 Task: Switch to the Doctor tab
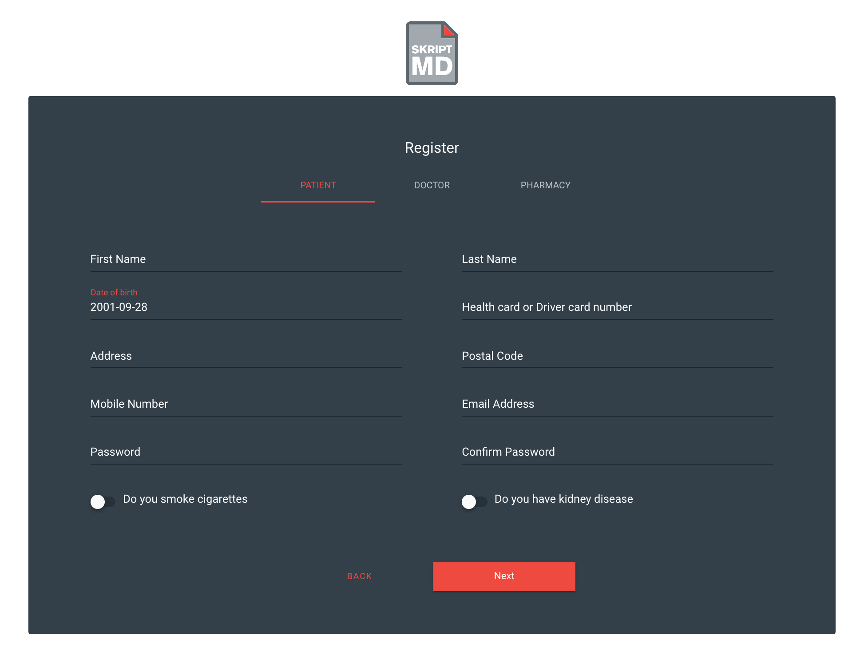[432, 185]
